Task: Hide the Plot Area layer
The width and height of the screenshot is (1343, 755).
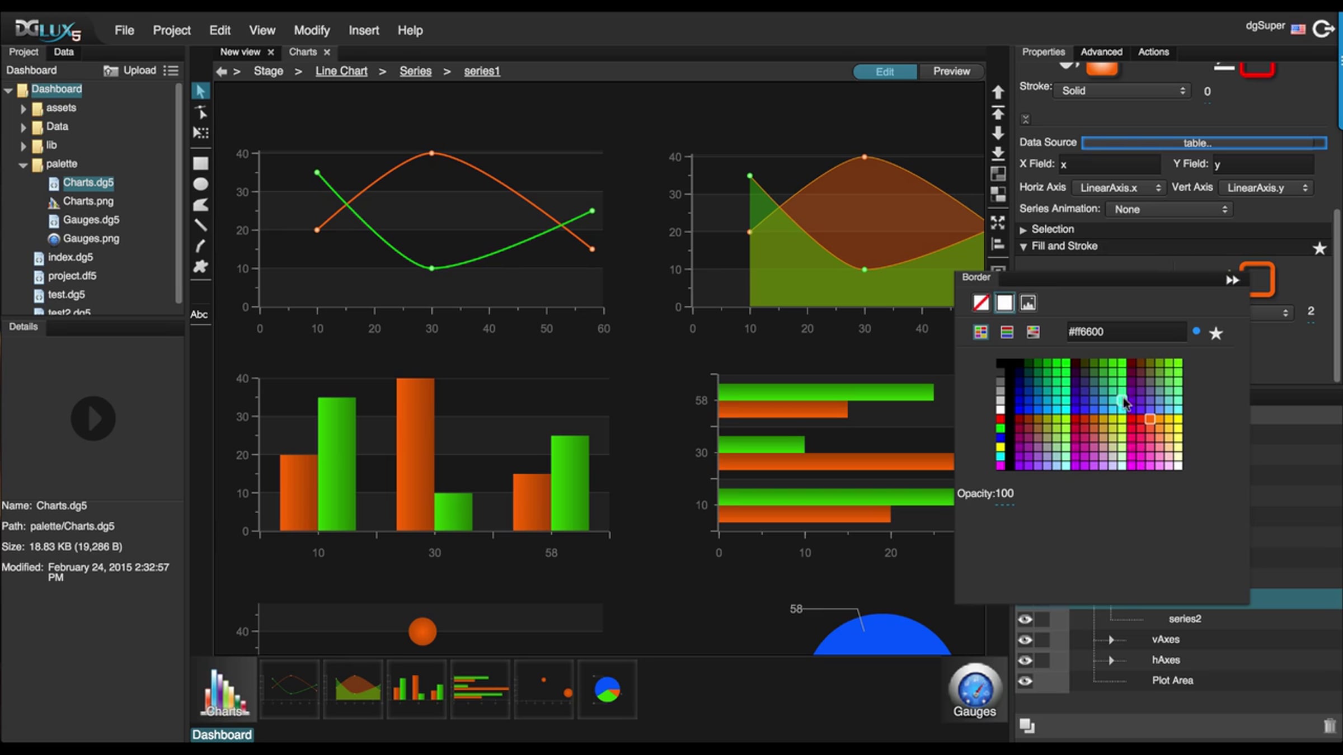Action: (x=1025, y=681)
